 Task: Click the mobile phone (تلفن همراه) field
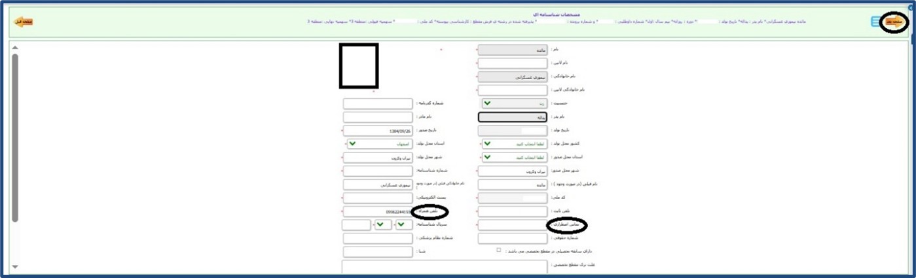click(x=377, y=212)
